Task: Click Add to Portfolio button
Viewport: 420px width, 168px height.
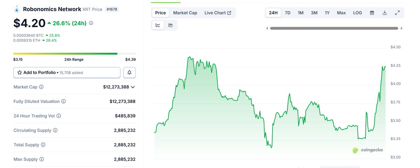Action: pyautogui.click(x=67, y=72)
